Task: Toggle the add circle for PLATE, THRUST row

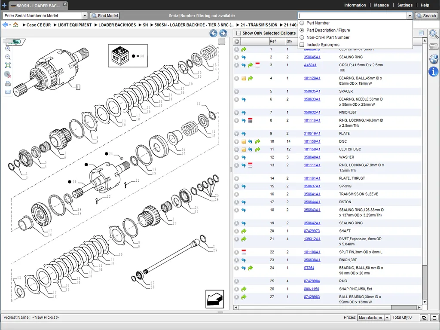Action: tap(237, 178)
